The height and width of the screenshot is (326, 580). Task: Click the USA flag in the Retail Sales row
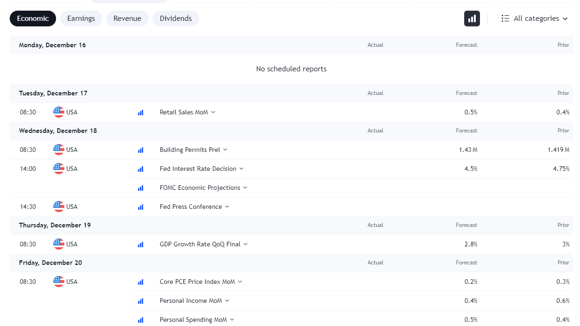(59, 112)
